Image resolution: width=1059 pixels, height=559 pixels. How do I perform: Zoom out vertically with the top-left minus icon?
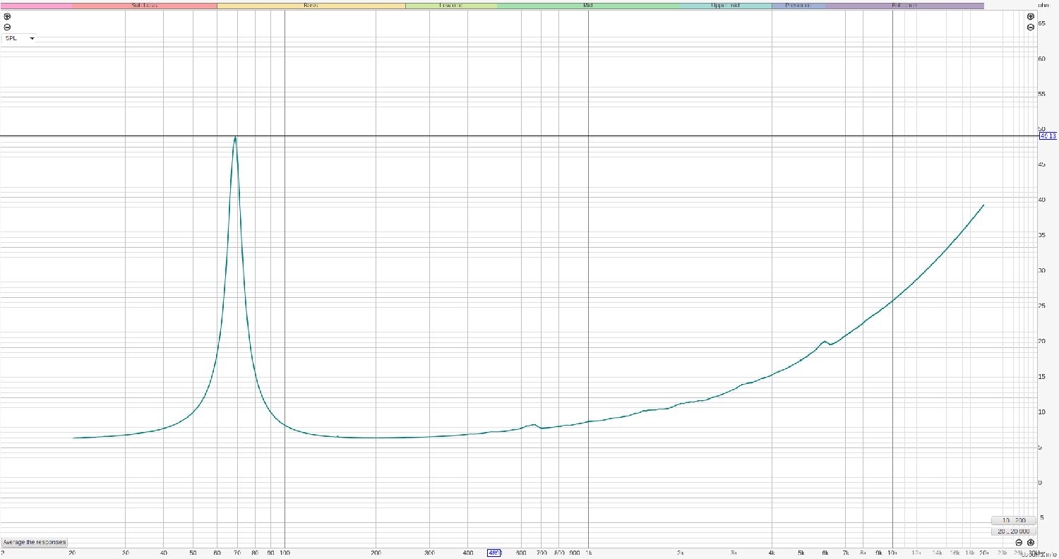(7, 27)
